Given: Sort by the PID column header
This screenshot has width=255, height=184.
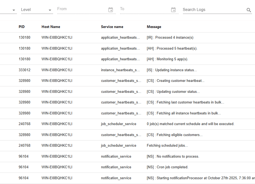Looking at the screenshot, I should (x=22, y=27).
